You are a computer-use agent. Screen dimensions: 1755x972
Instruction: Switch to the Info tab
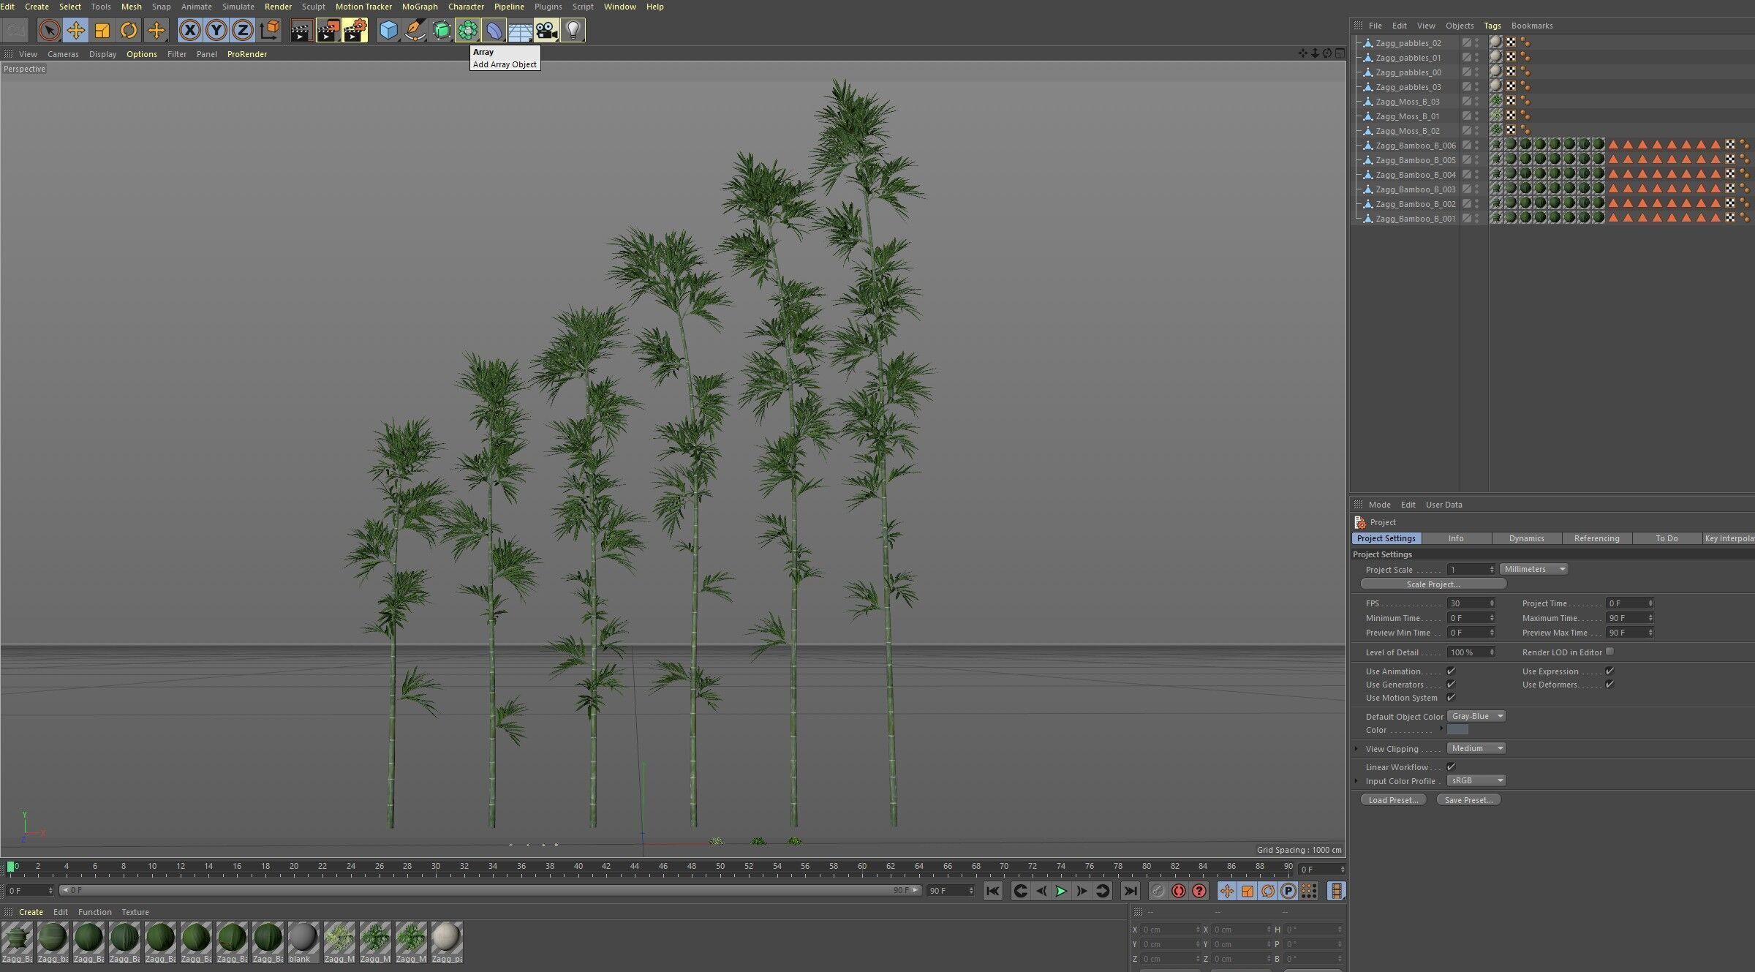click(1456, 538)
